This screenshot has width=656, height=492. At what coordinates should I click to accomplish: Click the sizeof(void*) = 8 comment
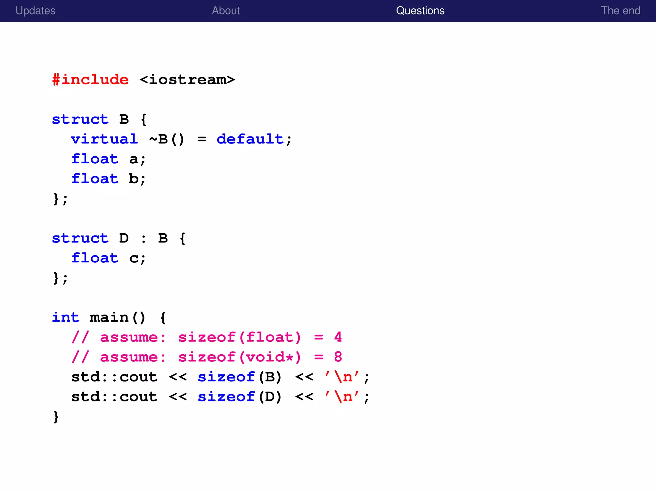click(207, 357)
